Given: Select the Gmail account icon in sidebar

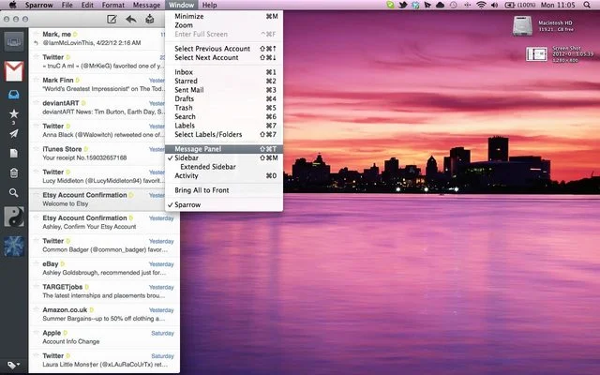Looking at the screenshot, I should 14,71.
